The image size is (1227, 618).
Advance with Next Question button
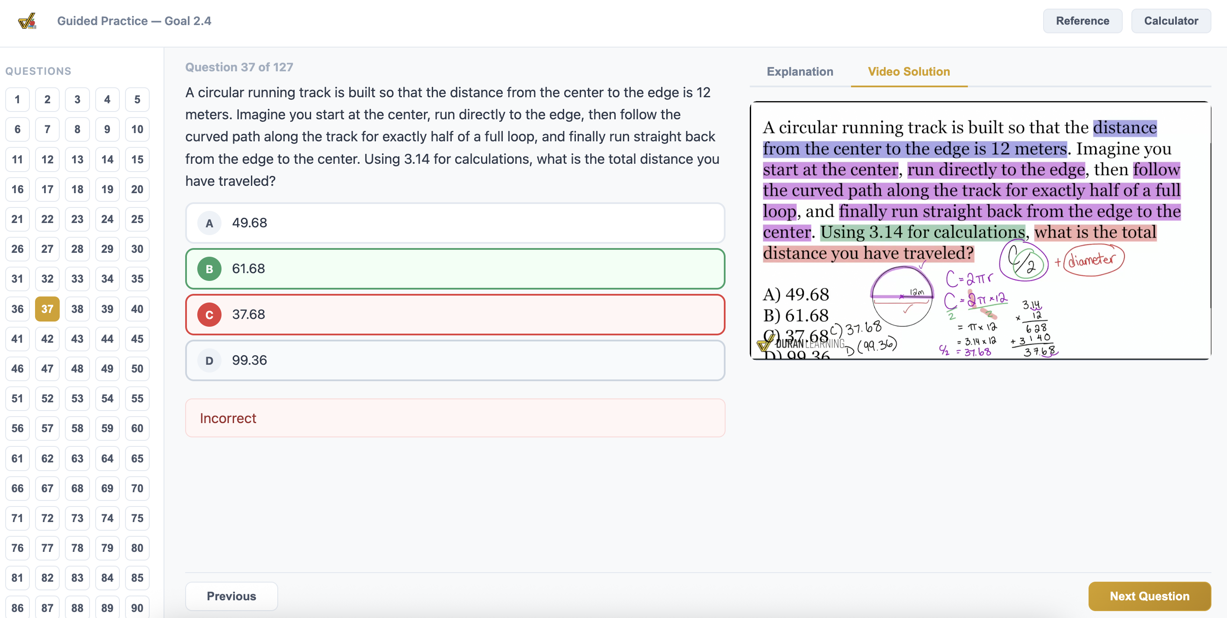[1150, 596]
